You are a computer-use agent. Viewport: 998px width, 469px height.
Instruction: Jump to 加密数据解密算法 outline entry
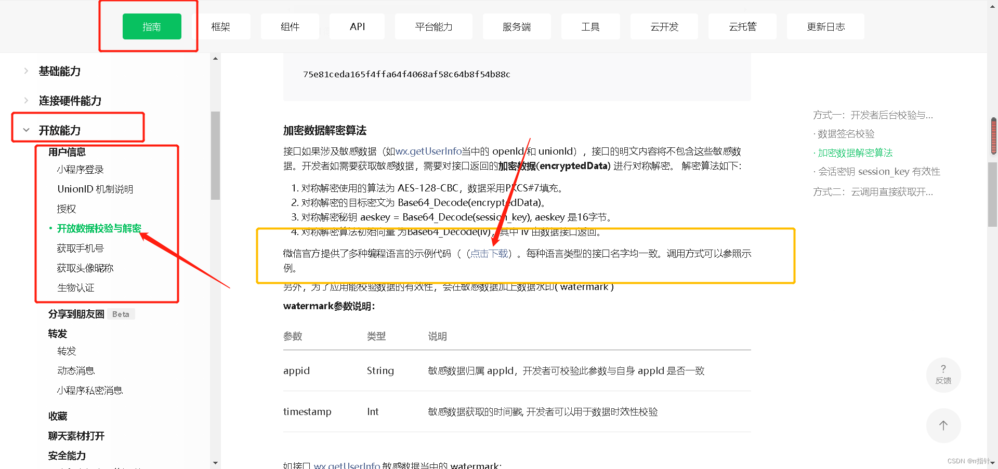pyautogui.click(x=855, y=153)
